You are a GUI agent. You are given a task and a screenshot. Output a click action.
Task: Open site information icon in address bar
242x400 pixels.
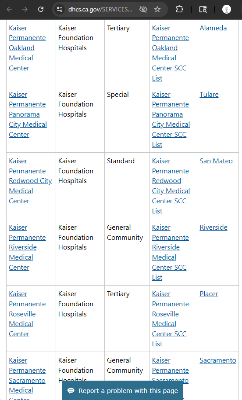point(60,9)
